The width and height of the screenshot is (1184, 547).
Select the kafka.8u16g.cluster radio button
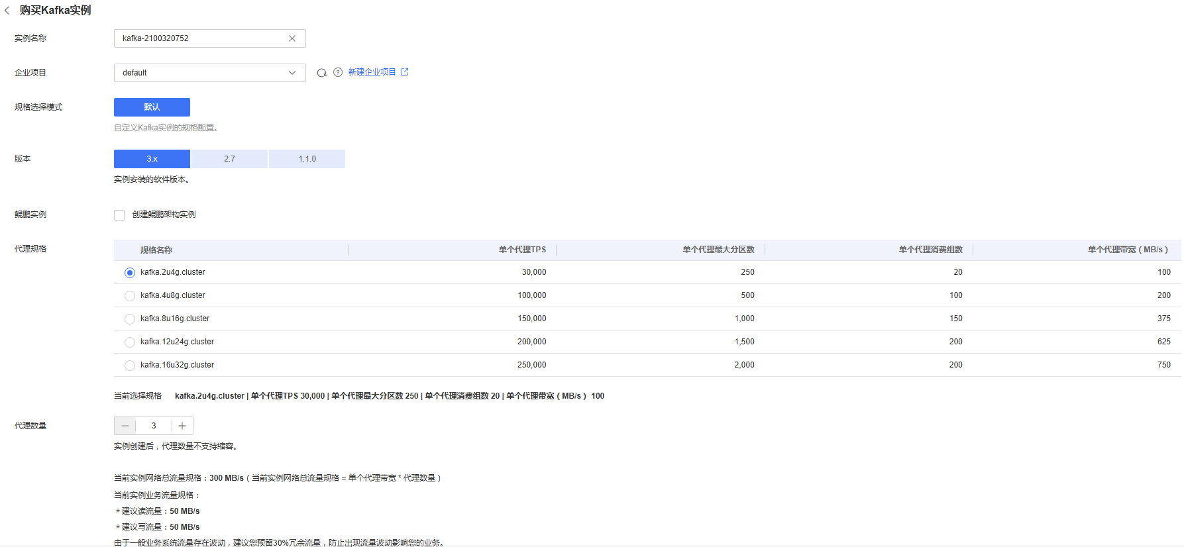(x=130, y=319)
